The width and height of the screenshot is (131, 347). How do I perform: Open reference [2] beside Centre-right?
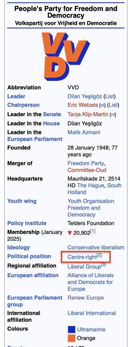[x=99, y=255]
